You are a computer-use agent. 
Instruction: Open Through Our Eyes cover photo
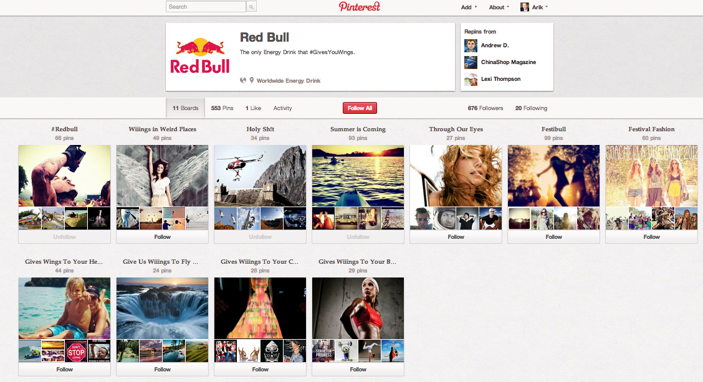[x=456, y=175]
